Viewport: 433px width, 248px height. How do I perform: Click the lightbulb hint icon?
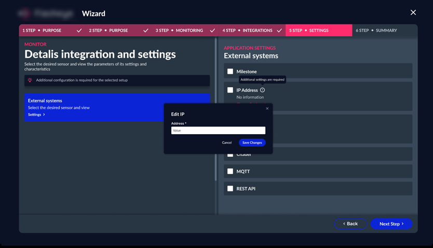[30, 80]
